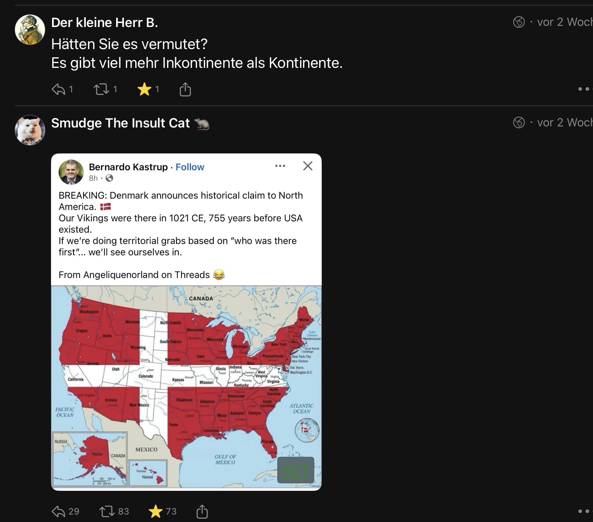
Task: Reply to Der kleine Herr B.'s post
Action: tap(58, 89)
